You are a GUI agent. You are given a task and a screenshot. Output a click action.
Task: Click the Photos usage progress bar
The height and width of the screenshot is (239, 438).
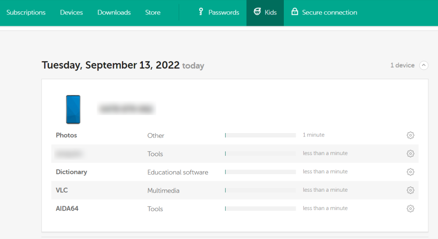tap(260, 135)
